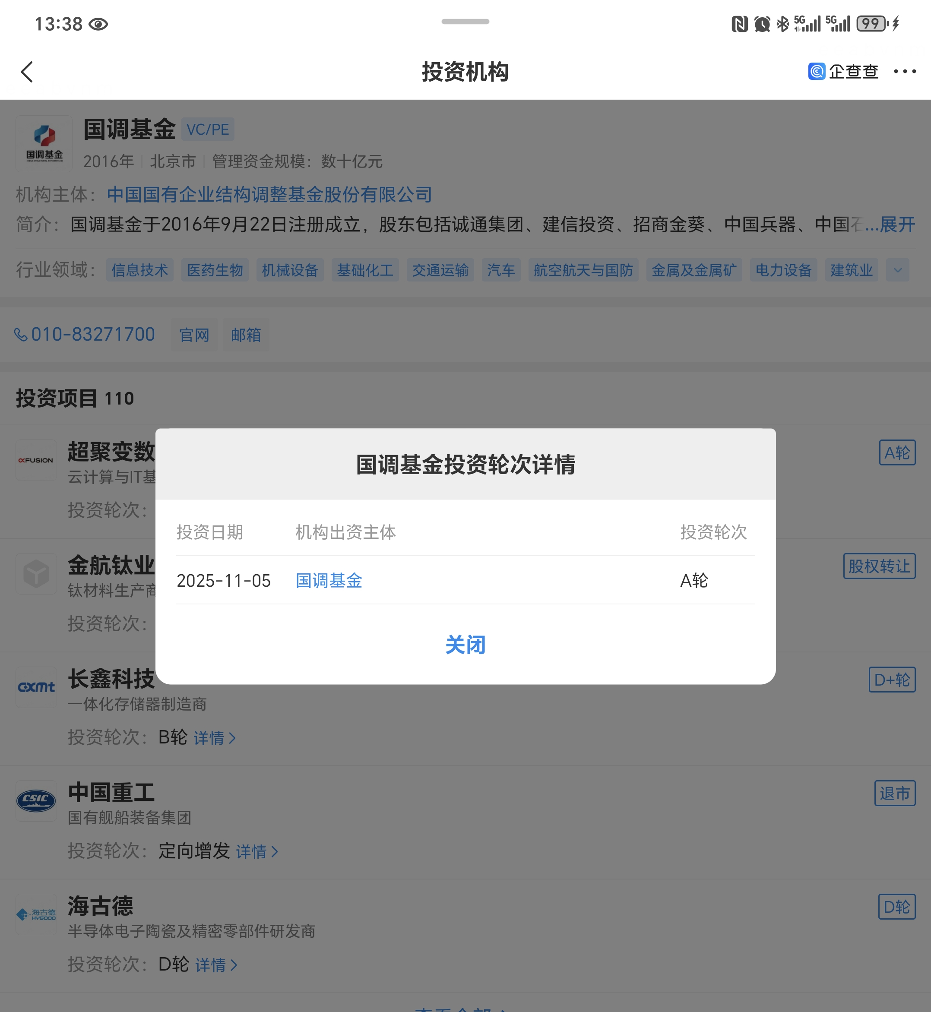Close the dialog with 关闭

[x=465, y=645]
